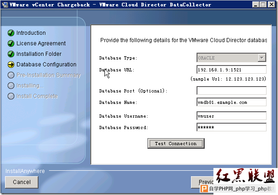
Task: Click the Database Type: label
Action: pyautogui.click(x=118, y=58)
